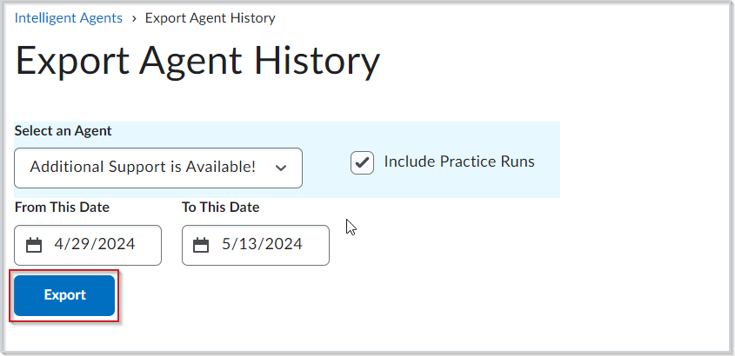Click the Select an Agent label
735x356 pixels.
pos(63,131)
